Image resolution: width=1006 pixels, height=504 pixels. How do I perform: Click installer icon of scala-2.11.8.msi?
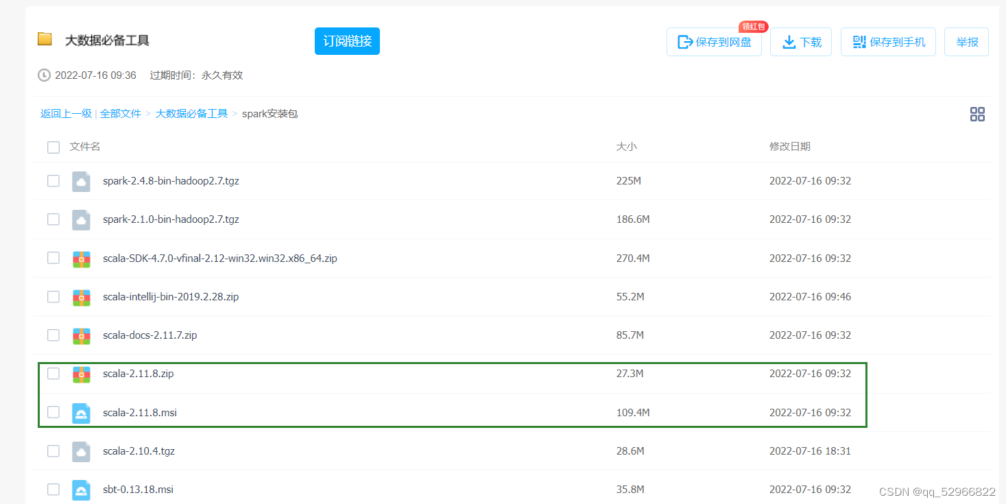(x=81, y=413)
